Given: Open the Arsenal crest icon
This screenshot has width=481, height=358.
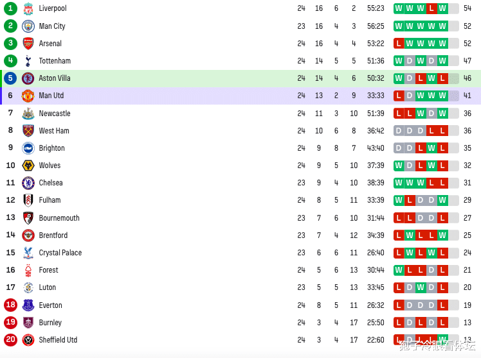Looking at the screenshot, I should pos(28,44).
